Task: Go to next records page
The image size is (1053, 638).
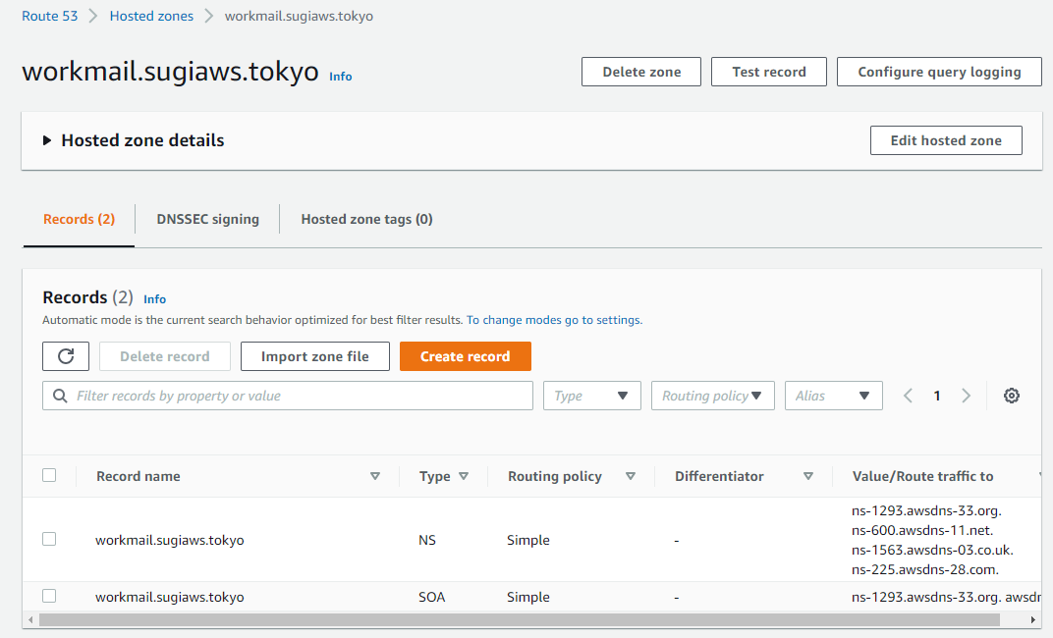Action: (967, 396)
